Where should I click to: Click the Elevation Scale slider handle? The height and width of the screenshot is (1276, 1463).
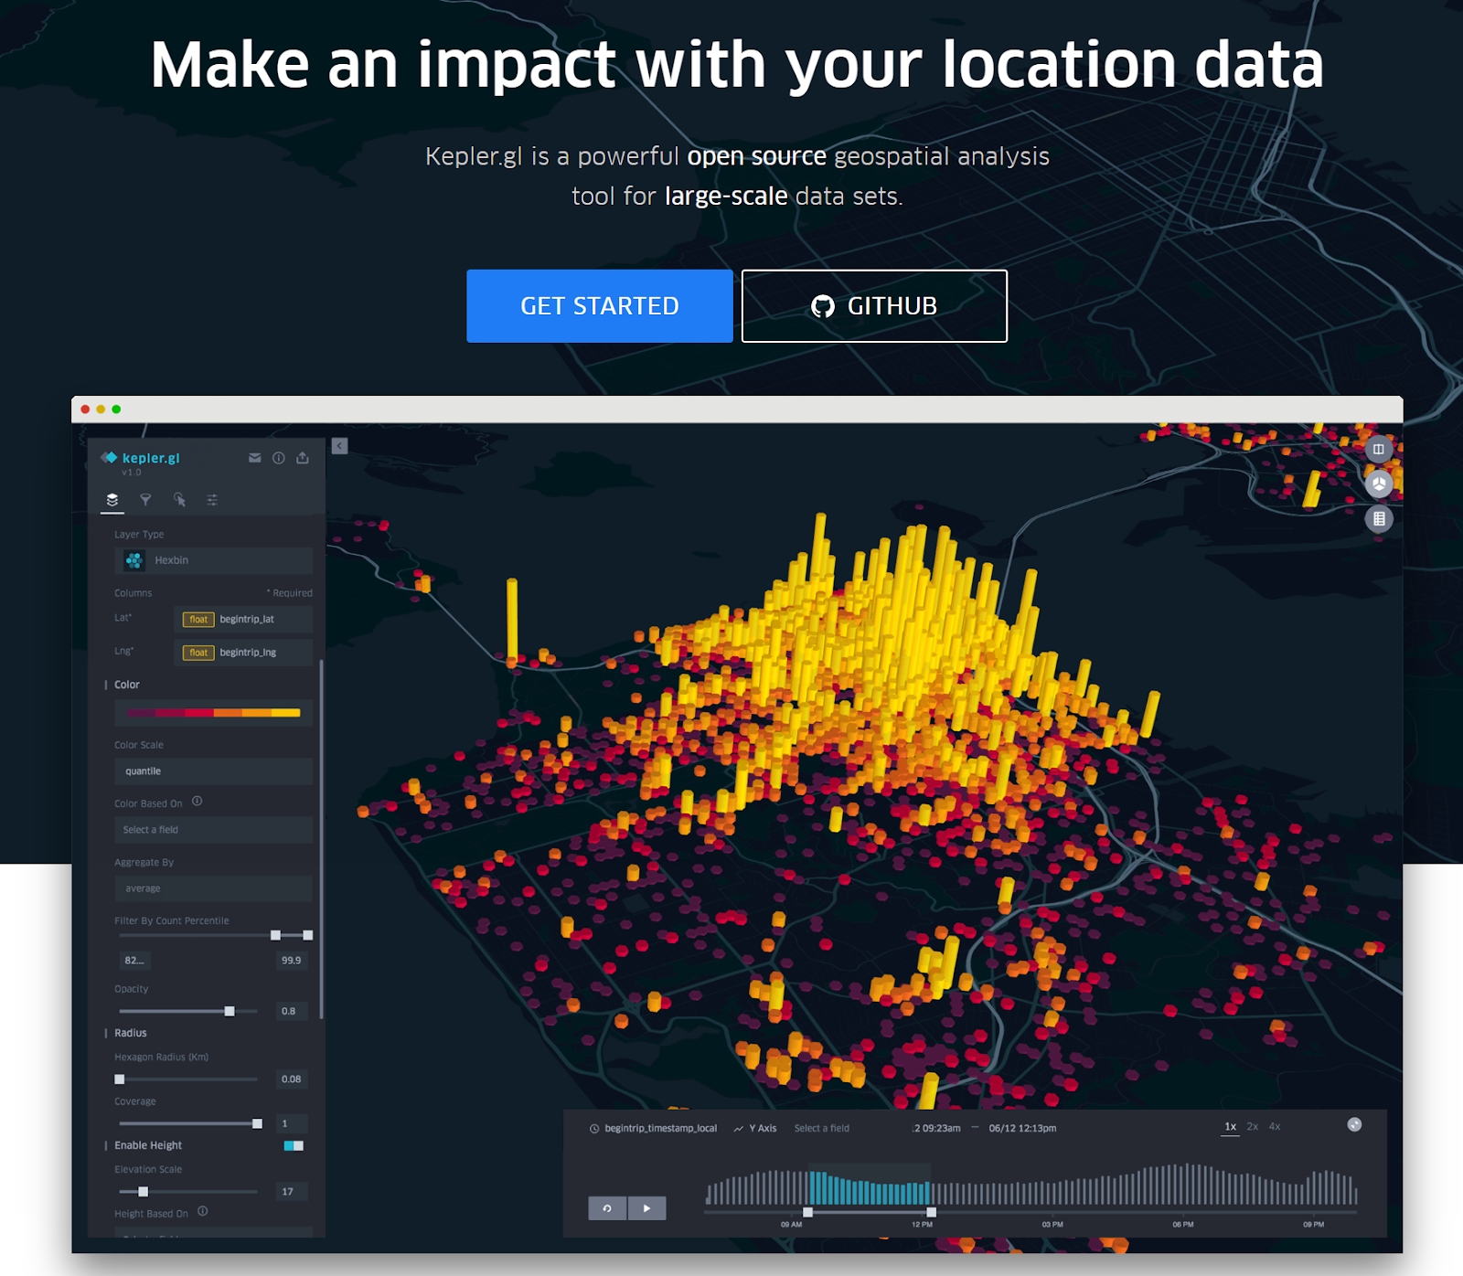coord(143,1192)
